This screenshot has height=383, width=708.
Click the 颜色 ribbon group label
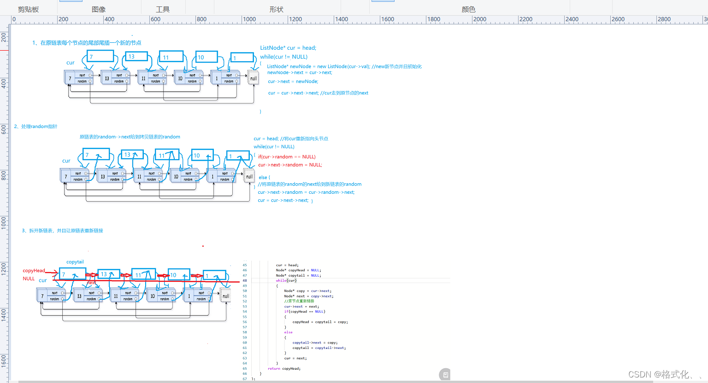(x=468, y=9)
